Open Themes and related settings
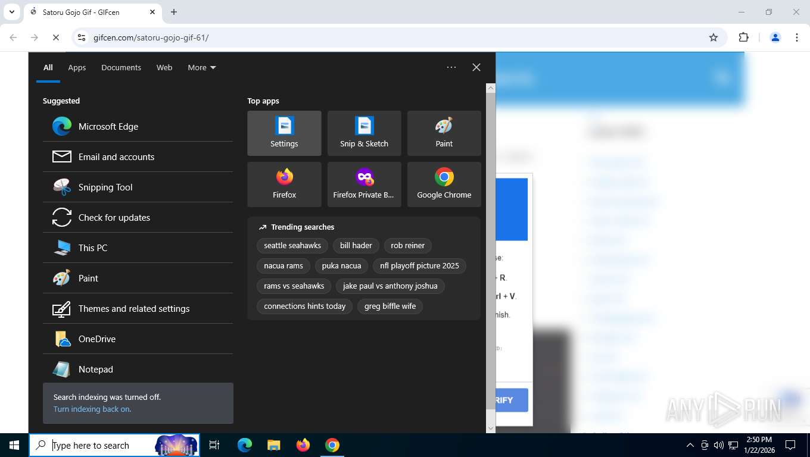 coord(138,308)
